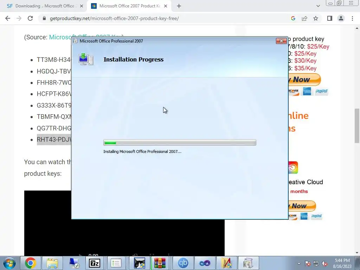Select product key starting TT3M8
The height and width of the screenshot is (270, 360).
[x=54, y=60]
